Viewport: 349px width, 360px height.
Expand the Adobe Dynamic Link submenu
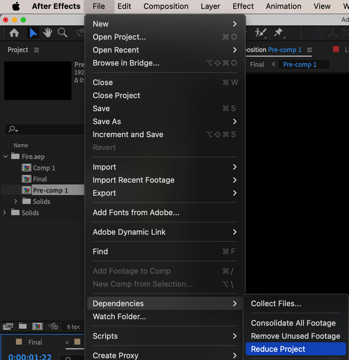165,232
